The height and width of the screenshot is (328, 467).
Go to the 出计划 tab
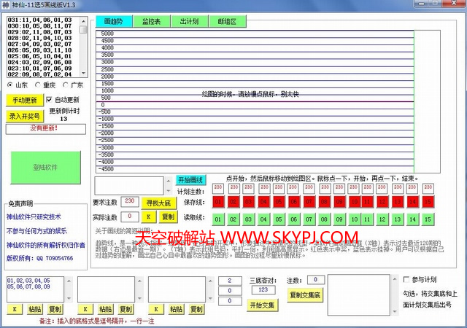pos(190,22)
